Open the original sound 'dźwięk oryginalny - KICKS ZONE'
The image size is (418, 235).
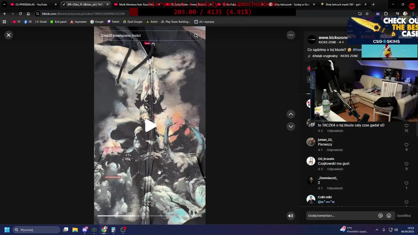(x=335, y=56)
